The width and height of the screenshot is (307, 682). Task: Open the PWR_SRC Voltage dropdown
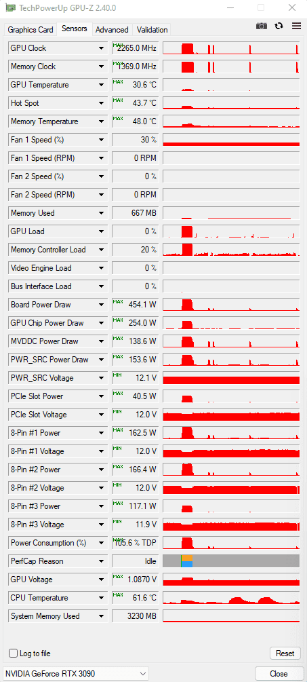[101, 378]
